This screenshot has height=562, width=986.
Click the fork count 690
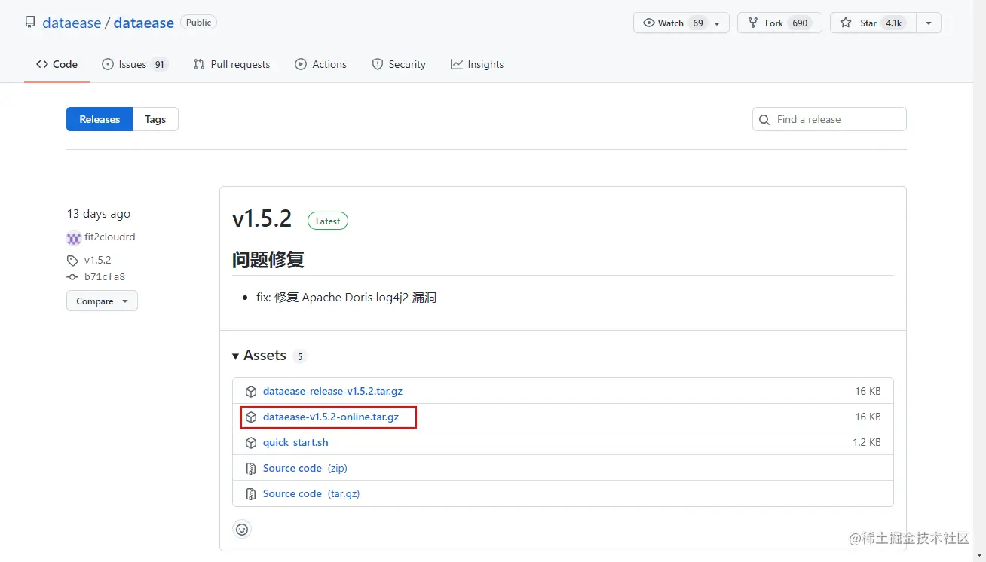click(x=800, y=23)
